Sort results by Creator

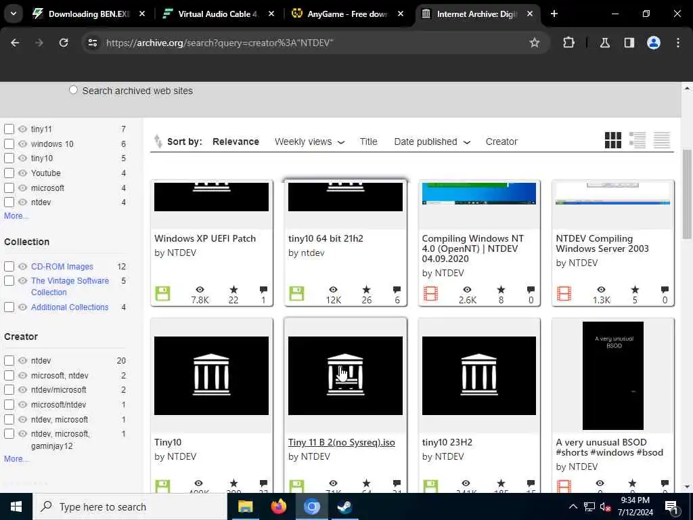pyautogui.click(x=501, y=142)
